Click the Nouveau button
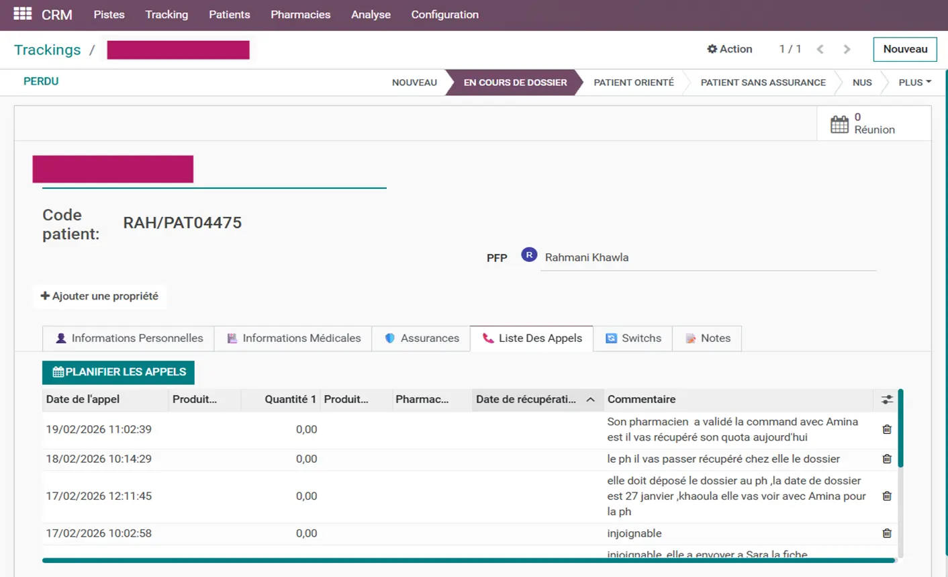 coord(904,49)
